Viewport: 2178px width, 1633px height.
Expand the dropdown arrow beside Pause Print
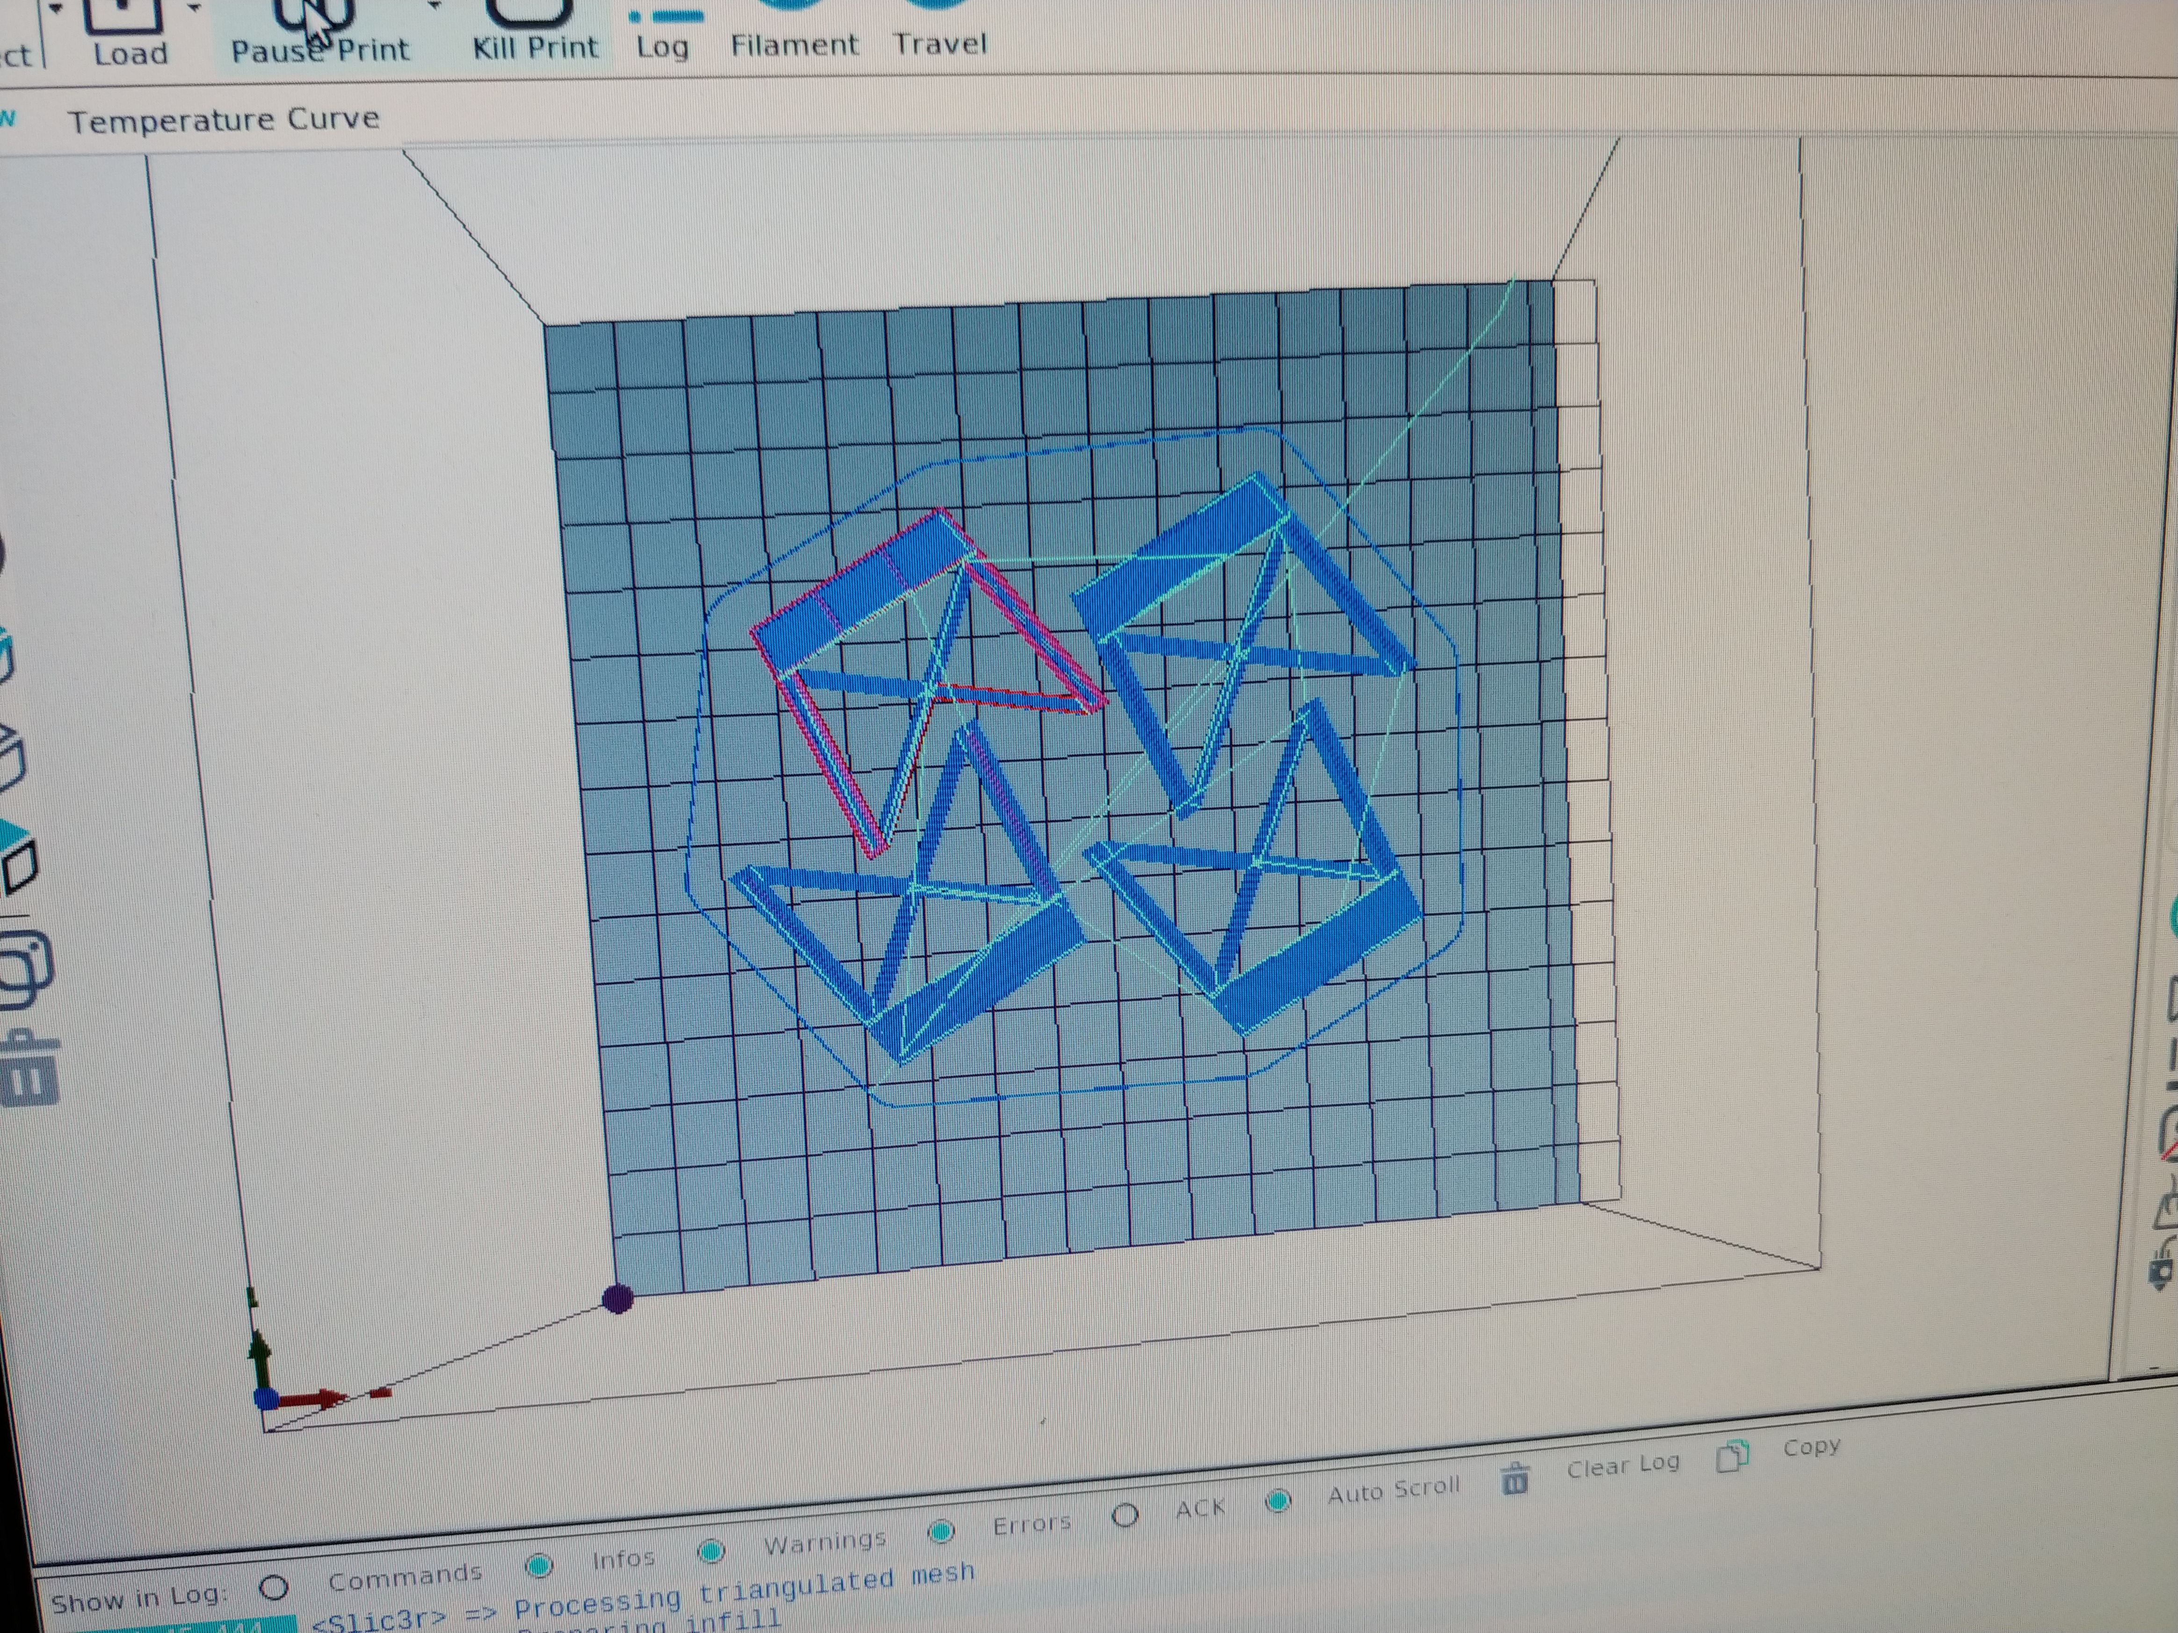pyautogui.click(x=434, y=6)
